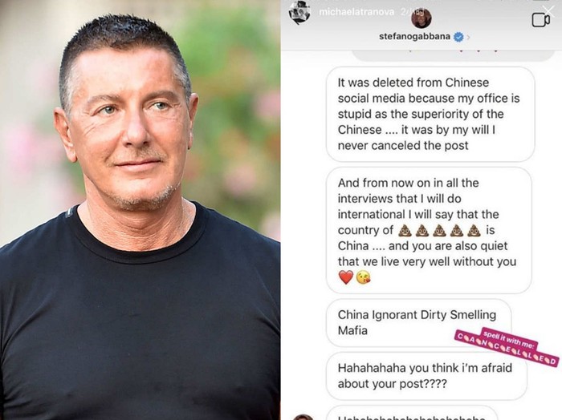Tap the blue verified badge next to stefanogabbana

[x=458, y=37]
